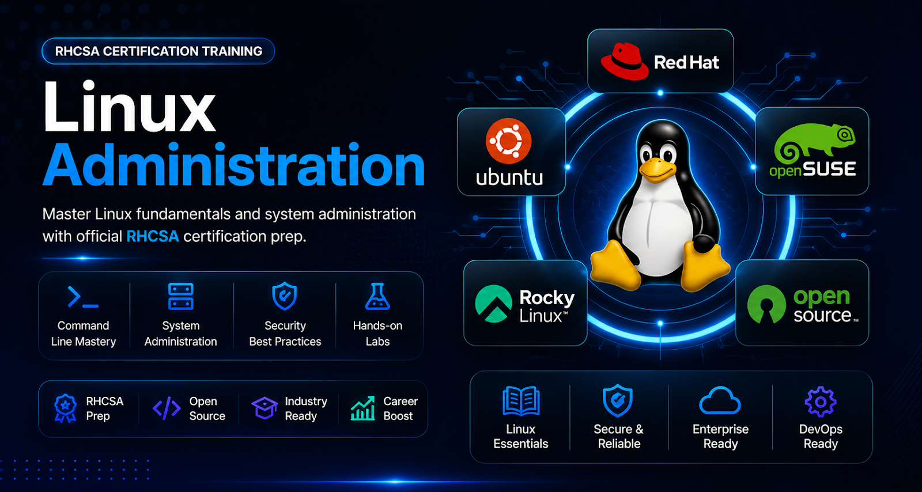
Task: Click the Secure & Reliable shield icon
Action: (618, 400)
